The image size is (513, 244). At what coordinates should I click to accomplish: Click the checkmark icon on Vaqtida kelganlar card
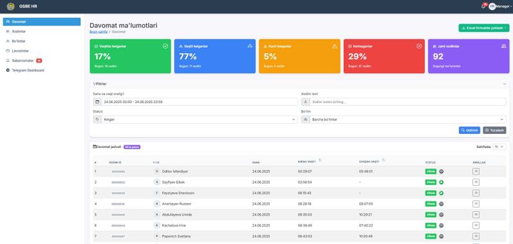(165, 46)
